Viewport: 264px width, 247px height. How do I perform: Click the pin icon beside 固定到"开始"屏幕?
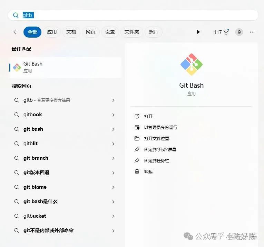(137, 149)
